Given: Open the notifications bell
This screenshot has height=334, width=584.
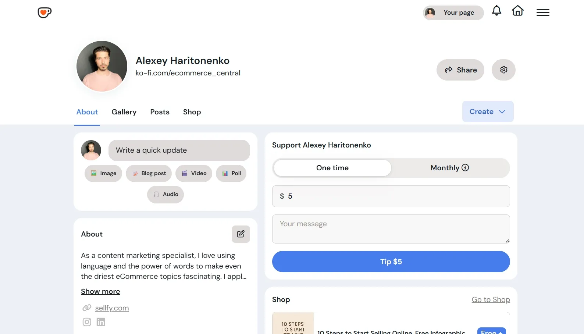Looking at the screenshot, I should click(x=496, y=11).
